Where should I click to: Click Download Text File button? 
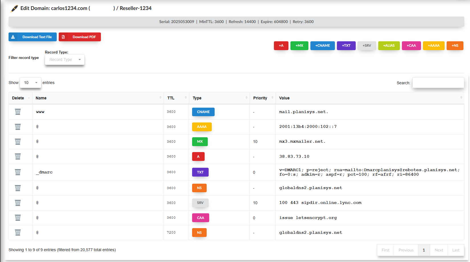(x=32, y=37)
